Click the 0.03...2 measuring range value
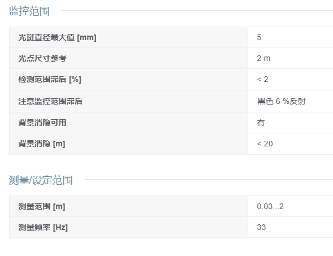 tap(270, 206)
